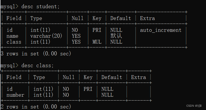
Task: Select the 'number' field in class table
Action: pyautogui.click(x=15, y=95)
